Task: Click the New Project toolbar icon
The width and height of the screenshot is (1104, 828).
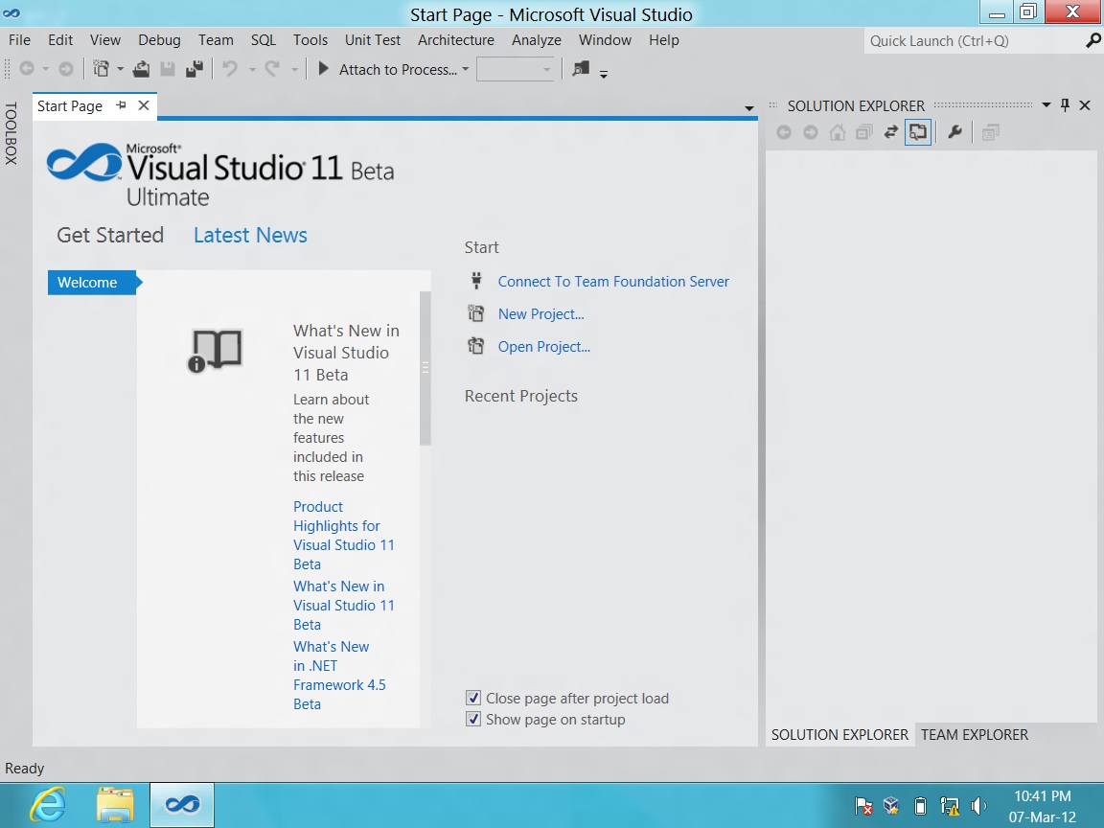Action: [x=102, y=69]
